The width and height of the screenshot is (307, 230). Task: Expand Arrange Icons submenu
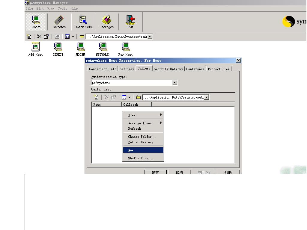(x=143, y=123)
